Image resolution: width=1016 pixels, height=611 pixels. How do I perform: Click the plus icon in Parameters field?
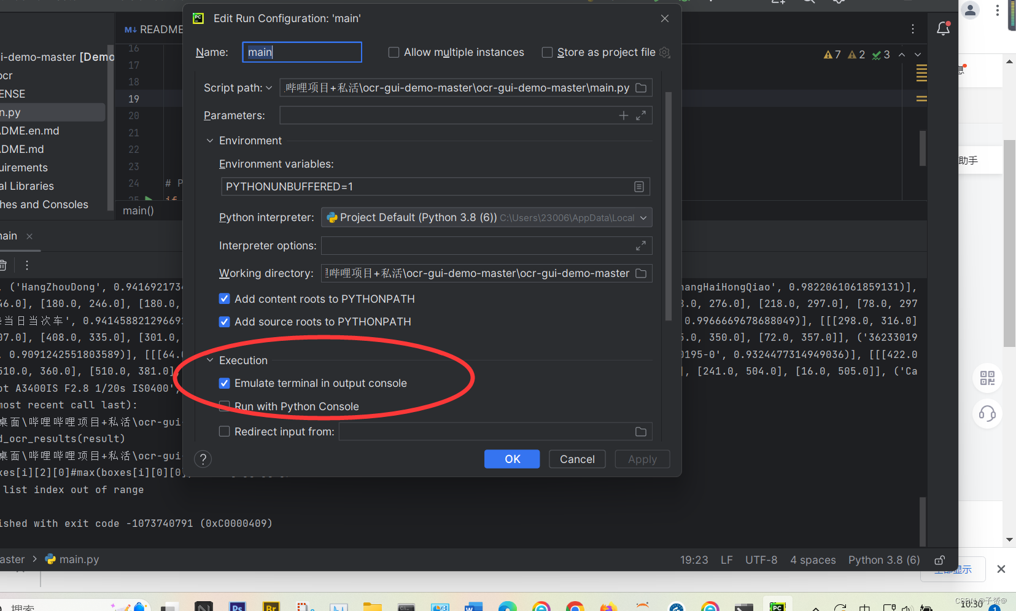coord(623,115)
